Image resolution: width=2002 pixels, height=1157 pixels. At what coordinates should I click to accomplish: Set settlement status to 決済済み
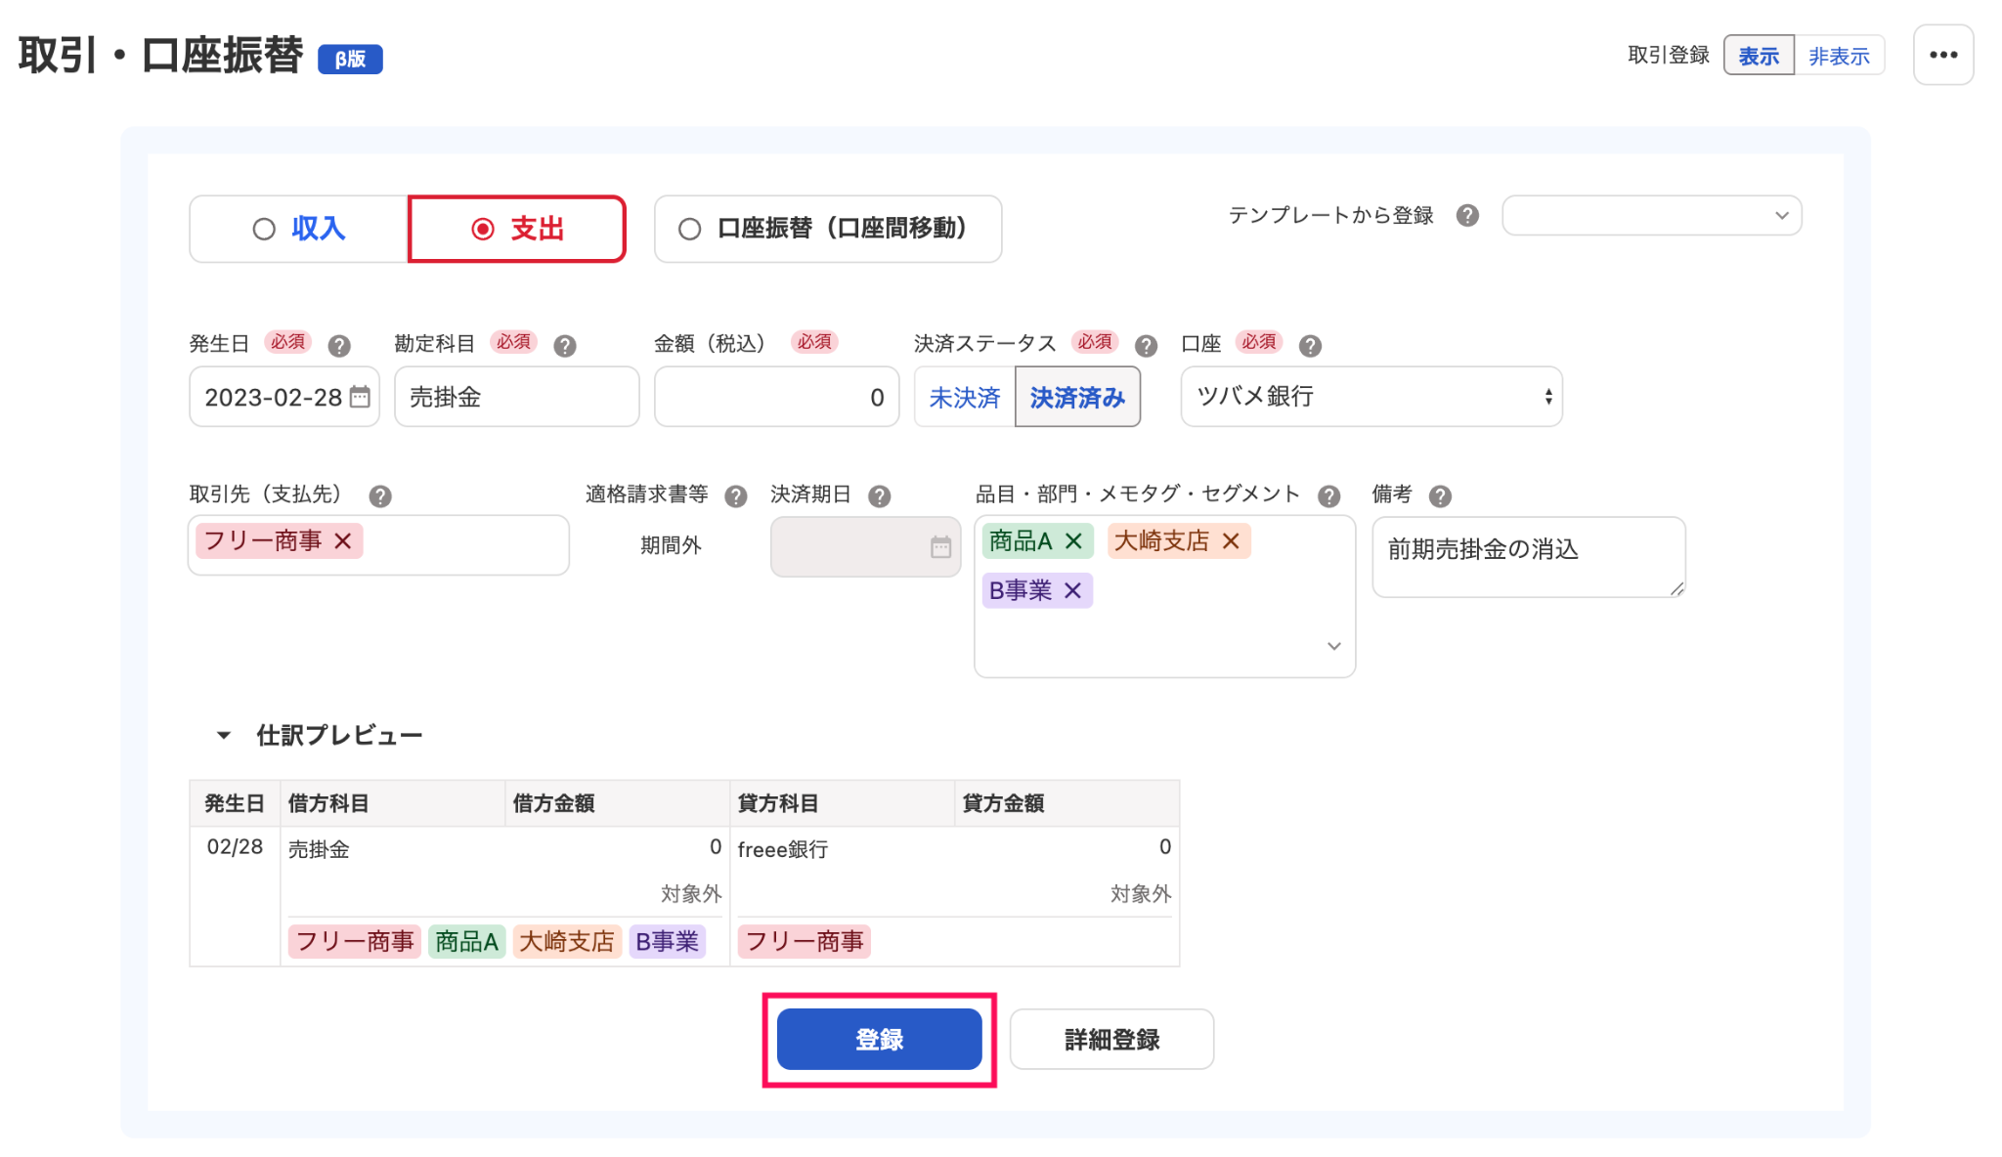pyautogui.click(x=1077, y=398)
